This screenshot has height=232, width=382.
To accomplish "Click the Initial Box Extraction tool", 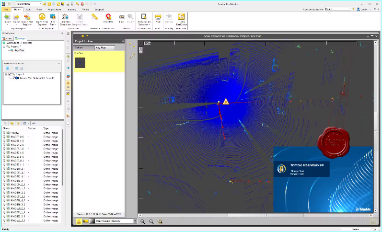I will click(x=66, y=17).
